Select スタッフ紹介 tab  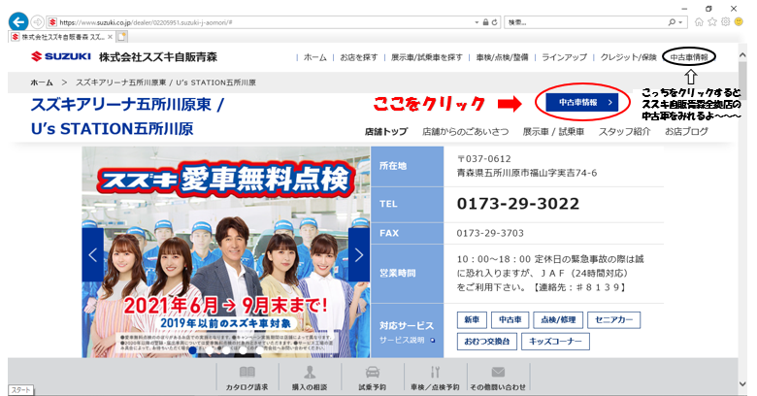coord(624,131)
